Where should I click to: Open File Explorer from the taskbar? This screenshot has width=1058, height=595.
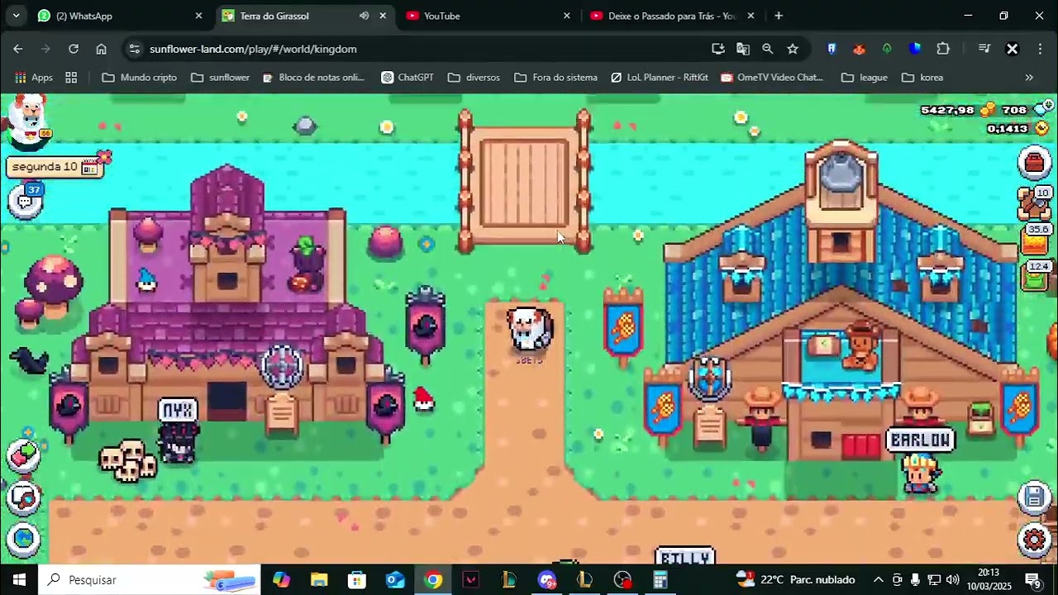coord(319,580)
